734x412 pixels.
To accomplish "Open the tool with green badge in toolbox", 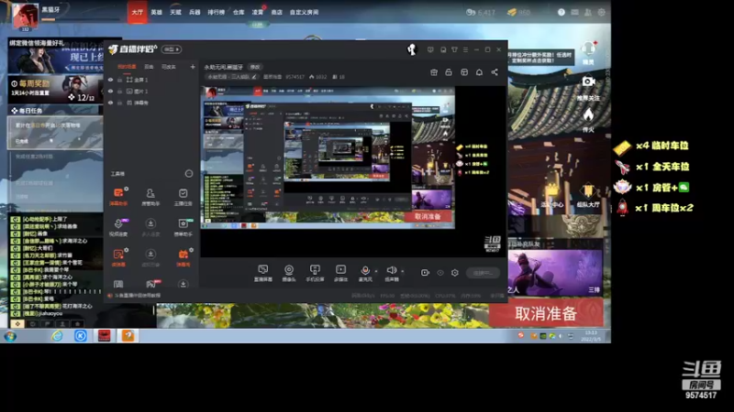I will [x=183, y=227].
